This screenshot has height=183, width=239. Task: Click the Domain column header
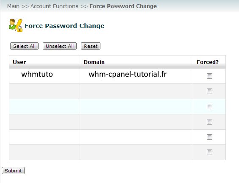pos(94,62)
